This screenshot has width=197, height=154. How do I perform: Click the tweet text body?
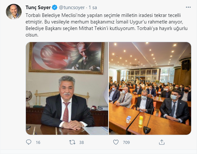[x=107, y=25]
